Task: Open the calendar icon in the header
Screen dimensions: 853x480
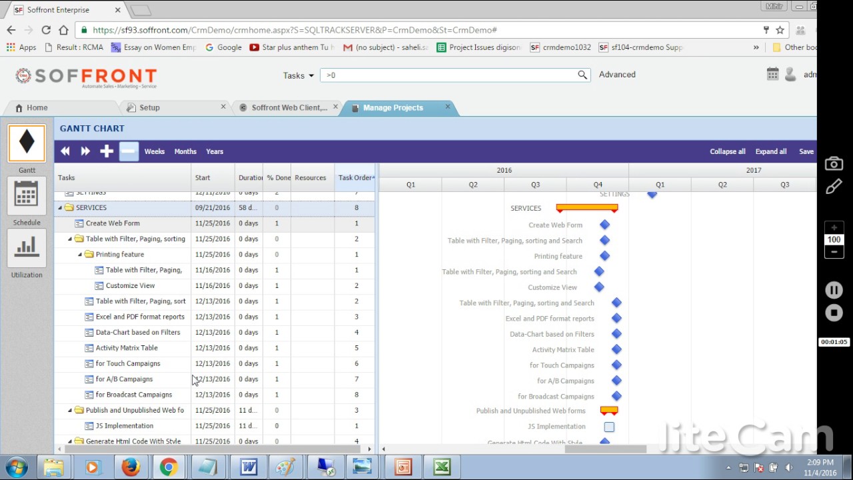Action: click(x=772, y=75)
